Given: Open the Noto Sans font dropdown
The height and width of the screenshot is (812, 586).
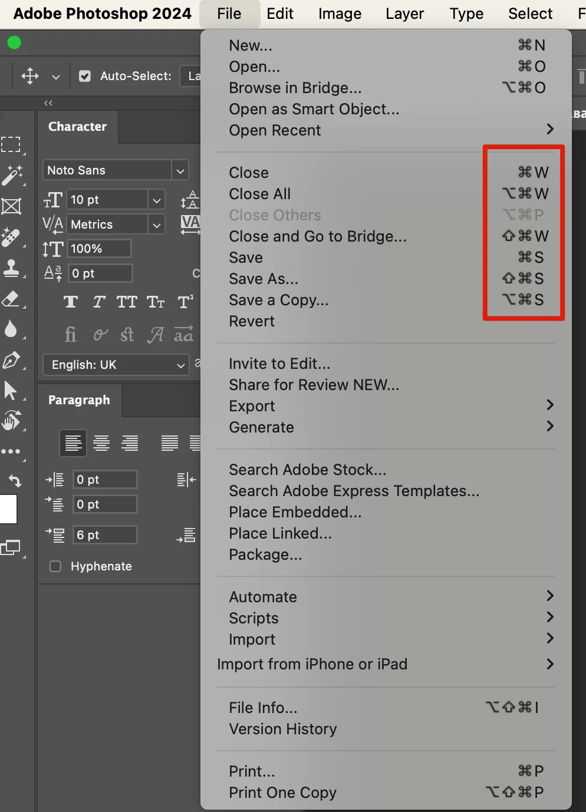Looking at the screenshot, I should 180,171.
